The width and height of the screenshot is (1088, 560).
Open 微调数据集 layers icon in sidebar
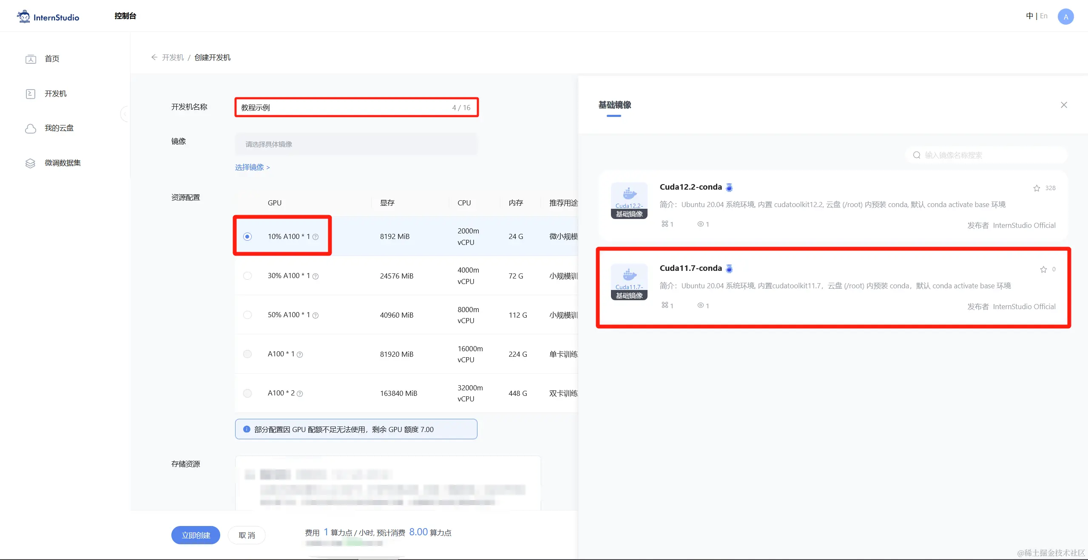[31, 163]
